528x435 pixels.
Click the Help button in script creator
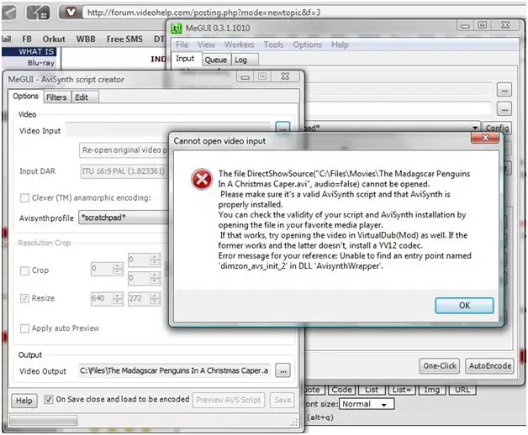click(24, 401)
